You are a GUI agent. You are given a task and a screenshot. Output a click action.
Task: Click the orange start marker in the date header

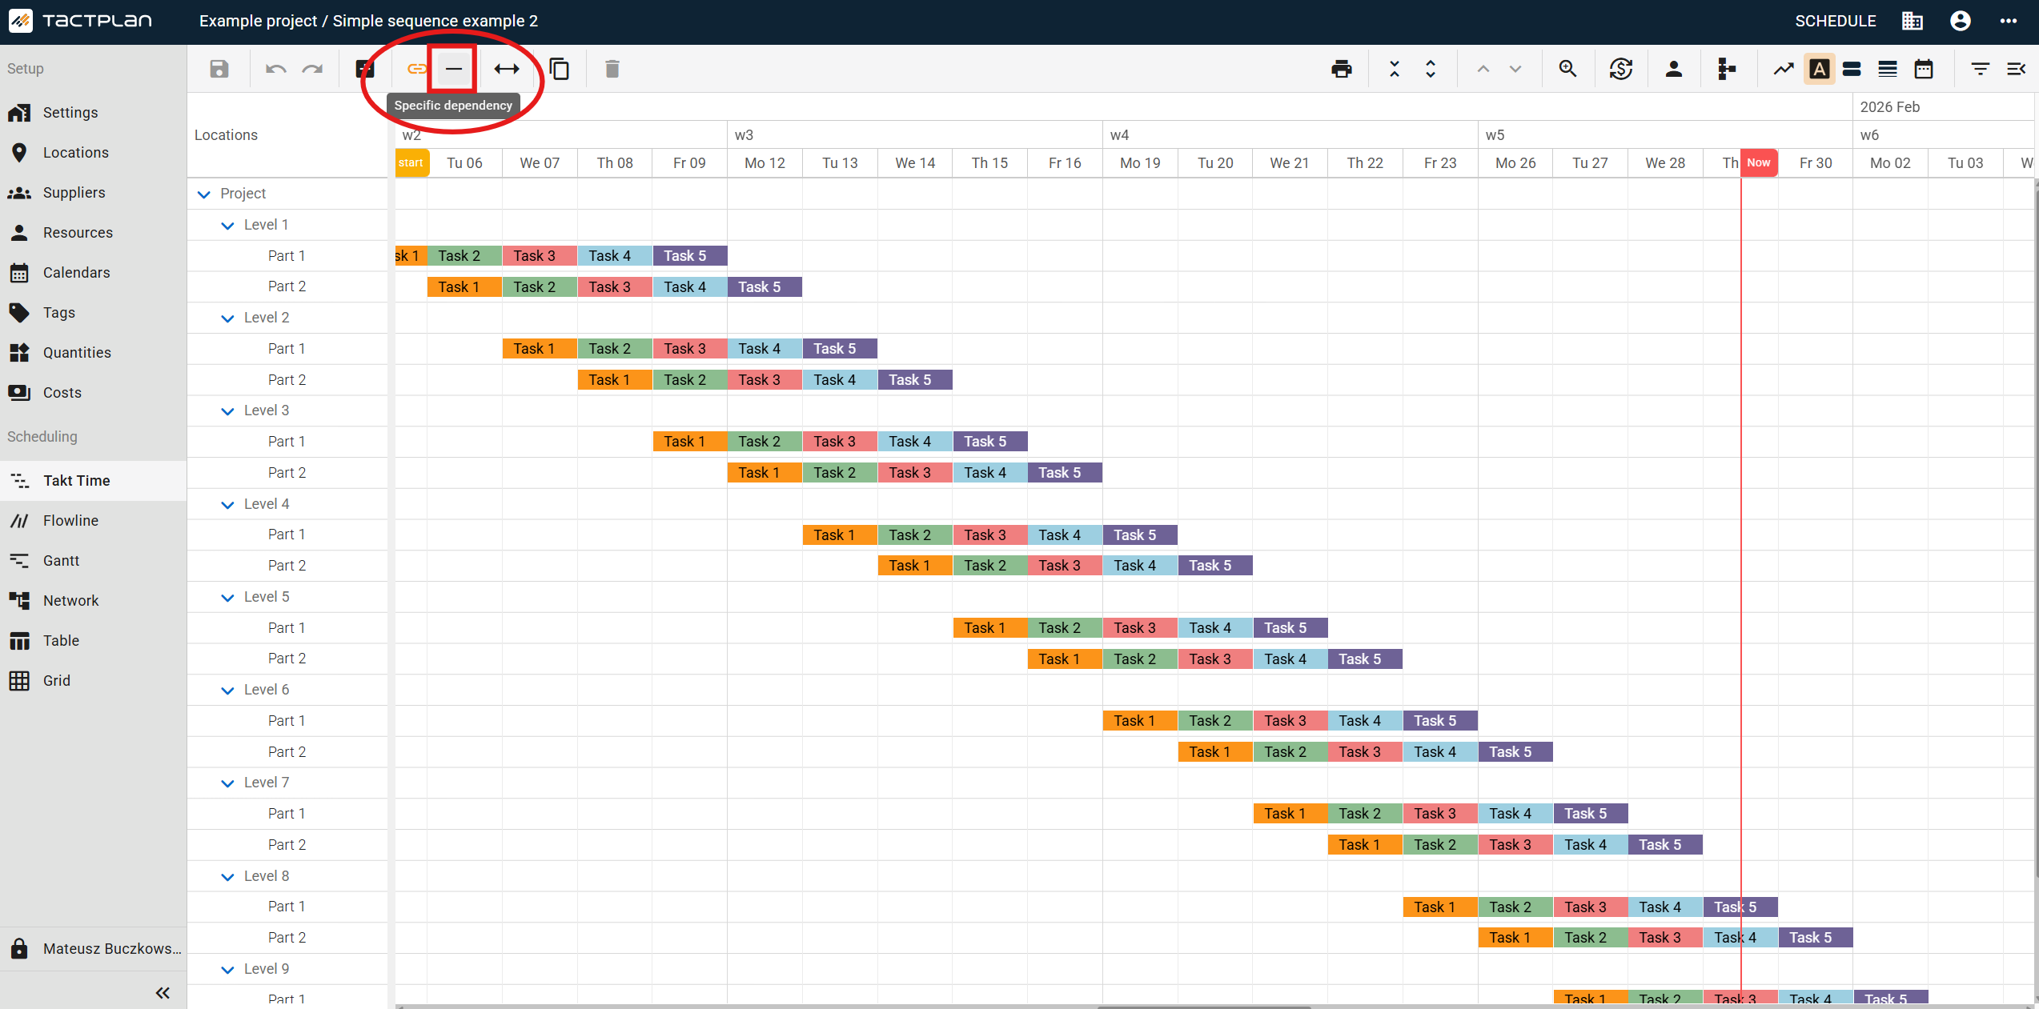tap(411, 162)
